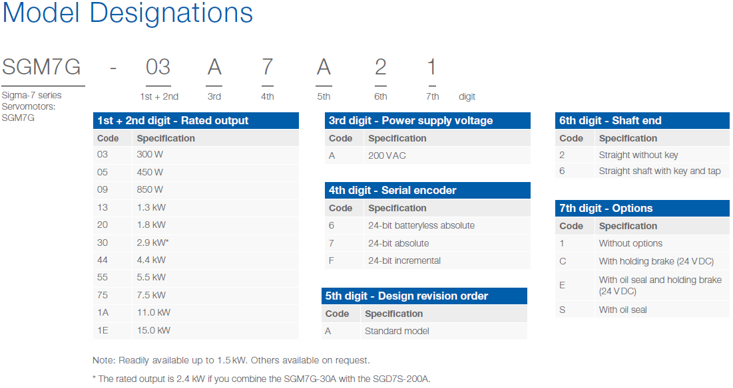Click the 1.3 kW rated output row
The image size is (733, 388).
coord(196,207)
